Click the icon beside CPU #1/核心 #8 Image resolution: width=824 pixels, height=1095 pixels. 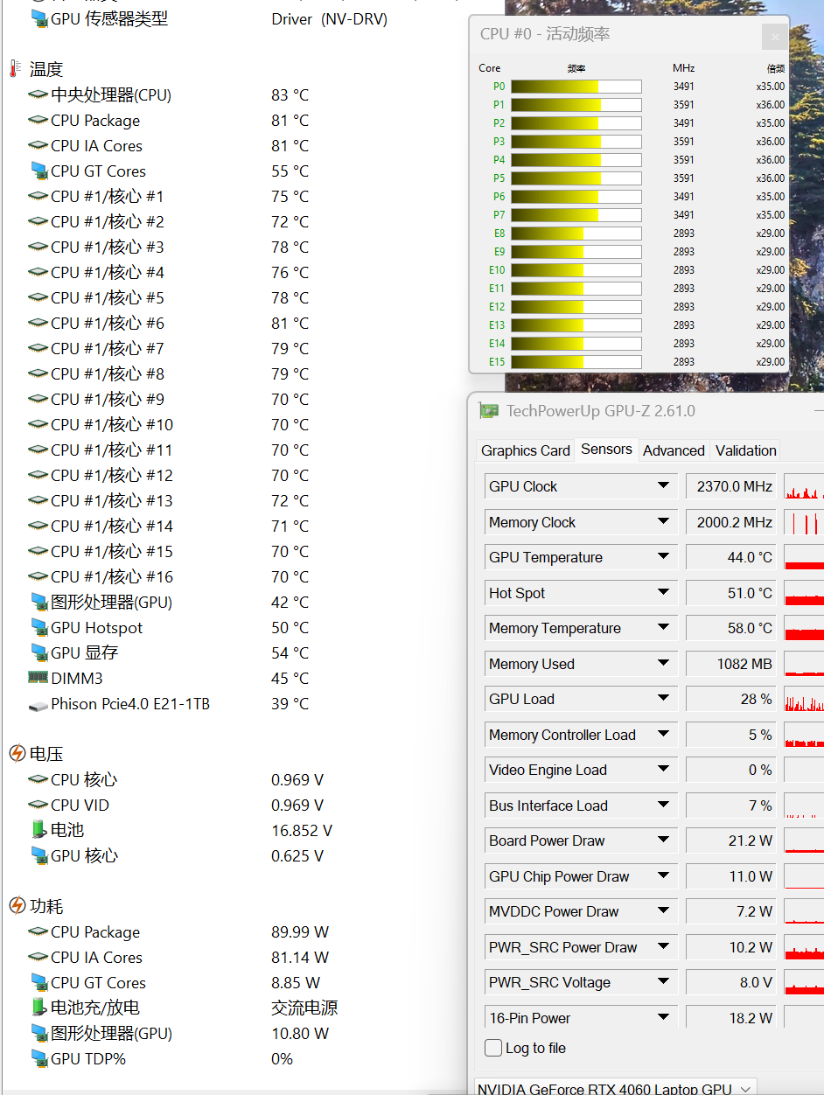pos(38,373)
